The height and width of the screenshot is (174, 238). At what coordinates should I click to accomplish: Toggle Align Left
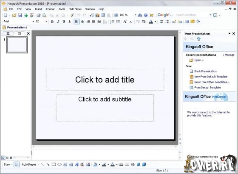coord(76,22)
